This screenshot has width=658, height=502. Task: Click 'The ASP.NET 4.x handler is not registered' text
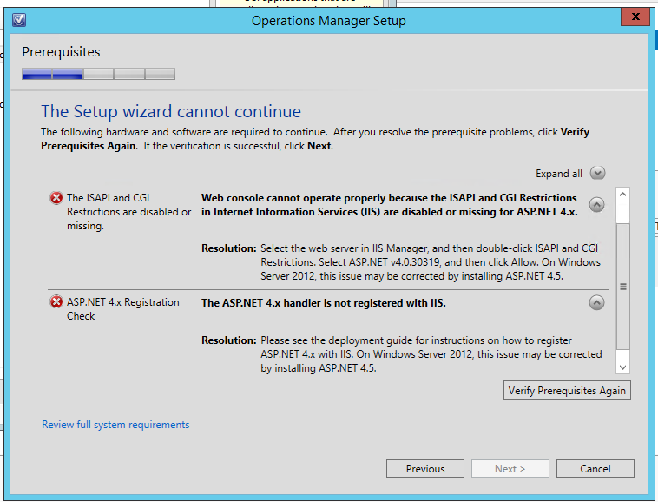pos(324,302)
